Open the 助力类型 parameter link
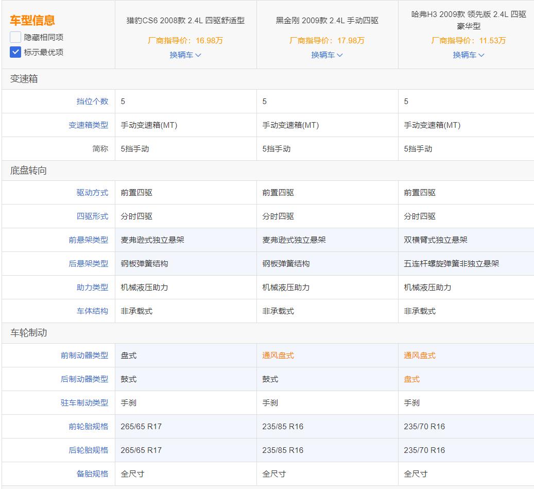 [x=93, y=287]
